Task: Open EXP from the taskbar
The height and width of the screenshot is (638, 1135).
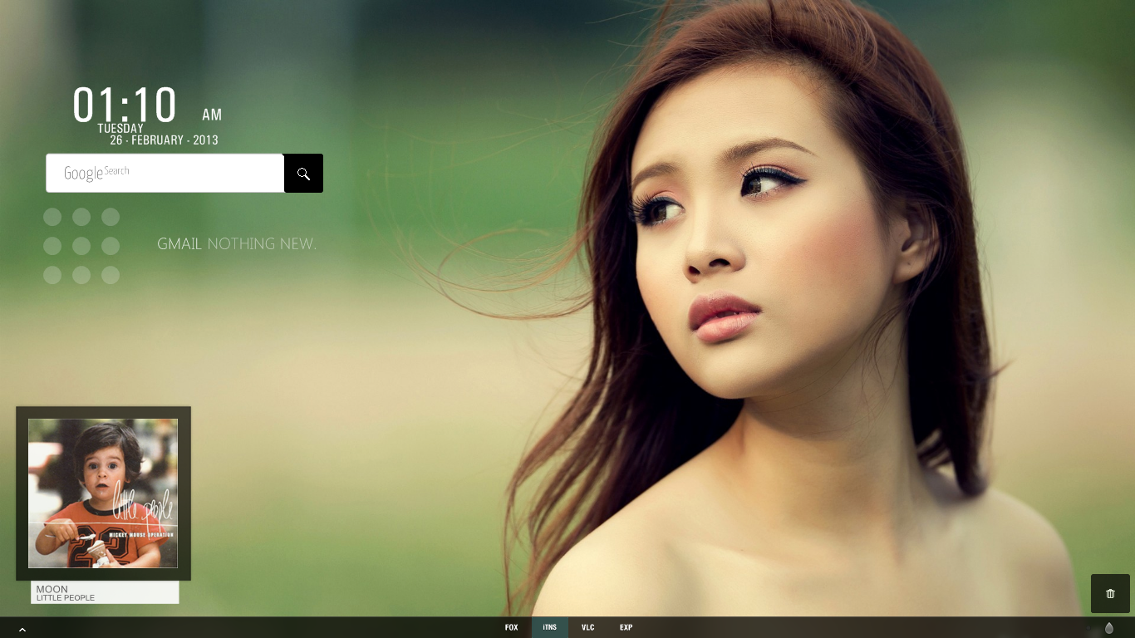Action: [626, 628]
